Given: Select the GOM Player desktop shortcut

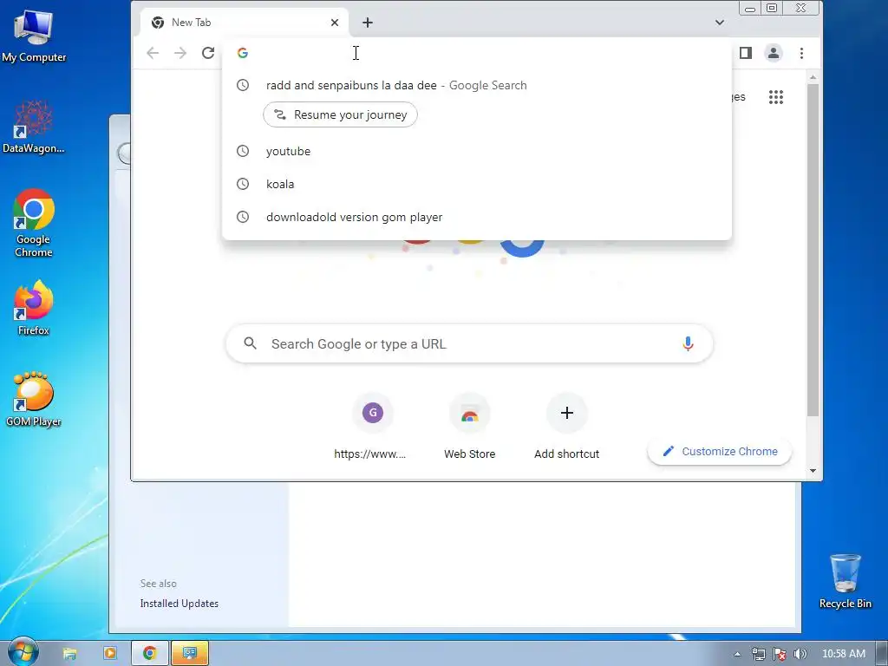Looking at the screenshot, I should pyautogui.click(x=34, y=399).
